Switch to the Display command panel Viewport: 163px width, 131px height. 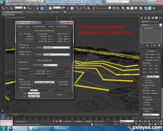(156, 18)
